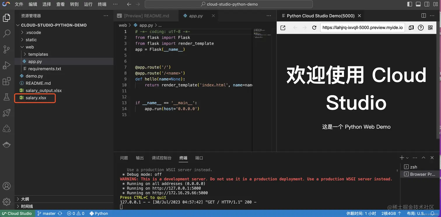This screenshot has height=217, width=441.
Task: Navigate back arrow in title bar
Action: point(129,4)
